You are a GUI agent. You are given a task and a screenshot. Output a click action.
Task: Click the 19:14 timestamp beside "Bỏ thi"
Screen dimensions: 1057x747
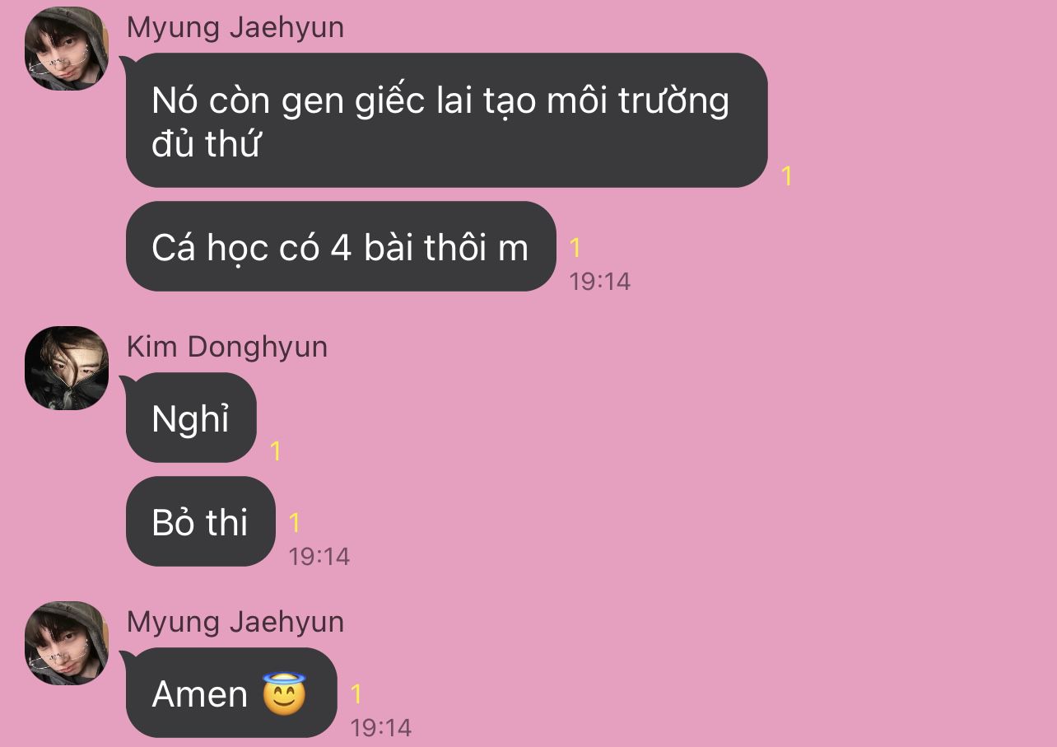click(x=319, y=557)
